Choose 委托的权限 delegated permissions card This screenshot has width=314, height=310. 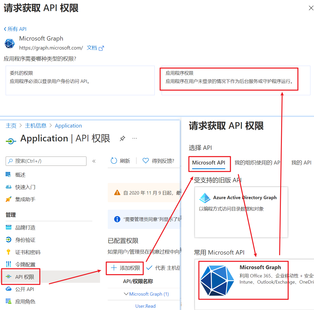(80, 80)
